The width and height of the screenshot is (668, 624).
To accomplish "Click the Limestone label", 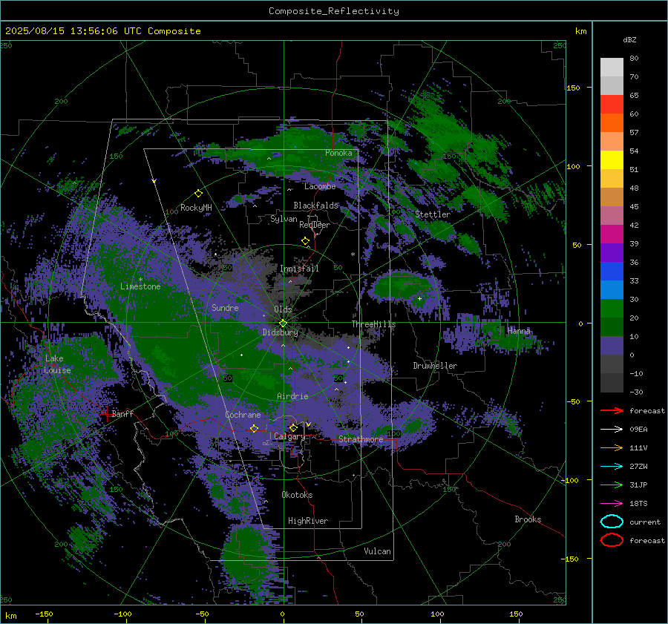I will (x=140, y=286).
